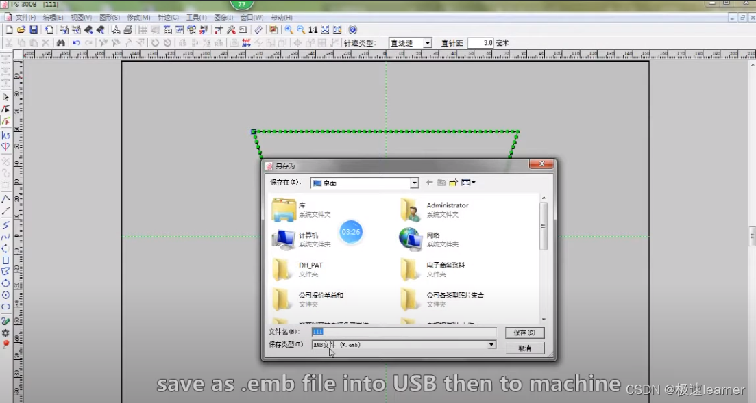This screenshot has width=756, height=403.
Task: Click the 直针距 3.0 value field
Action: tap(480, 43)
